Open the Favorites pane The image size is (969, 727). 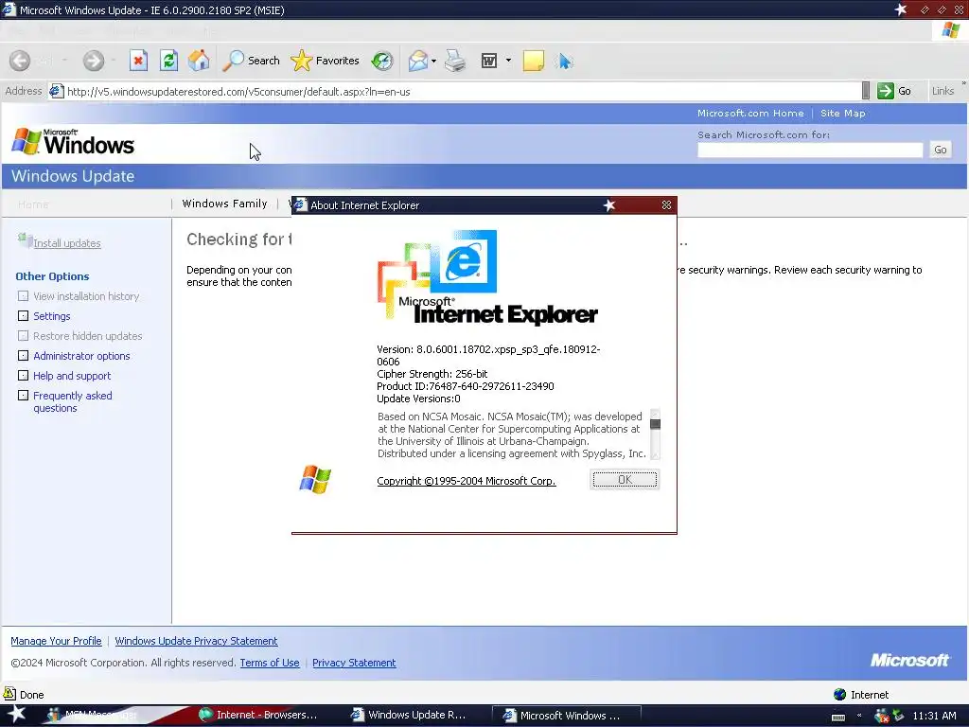326,61
